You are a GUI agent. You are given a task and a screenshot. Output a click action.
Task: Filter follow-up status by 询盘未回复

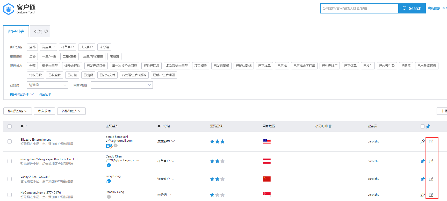pyautogui.click(x=50, y=66)
